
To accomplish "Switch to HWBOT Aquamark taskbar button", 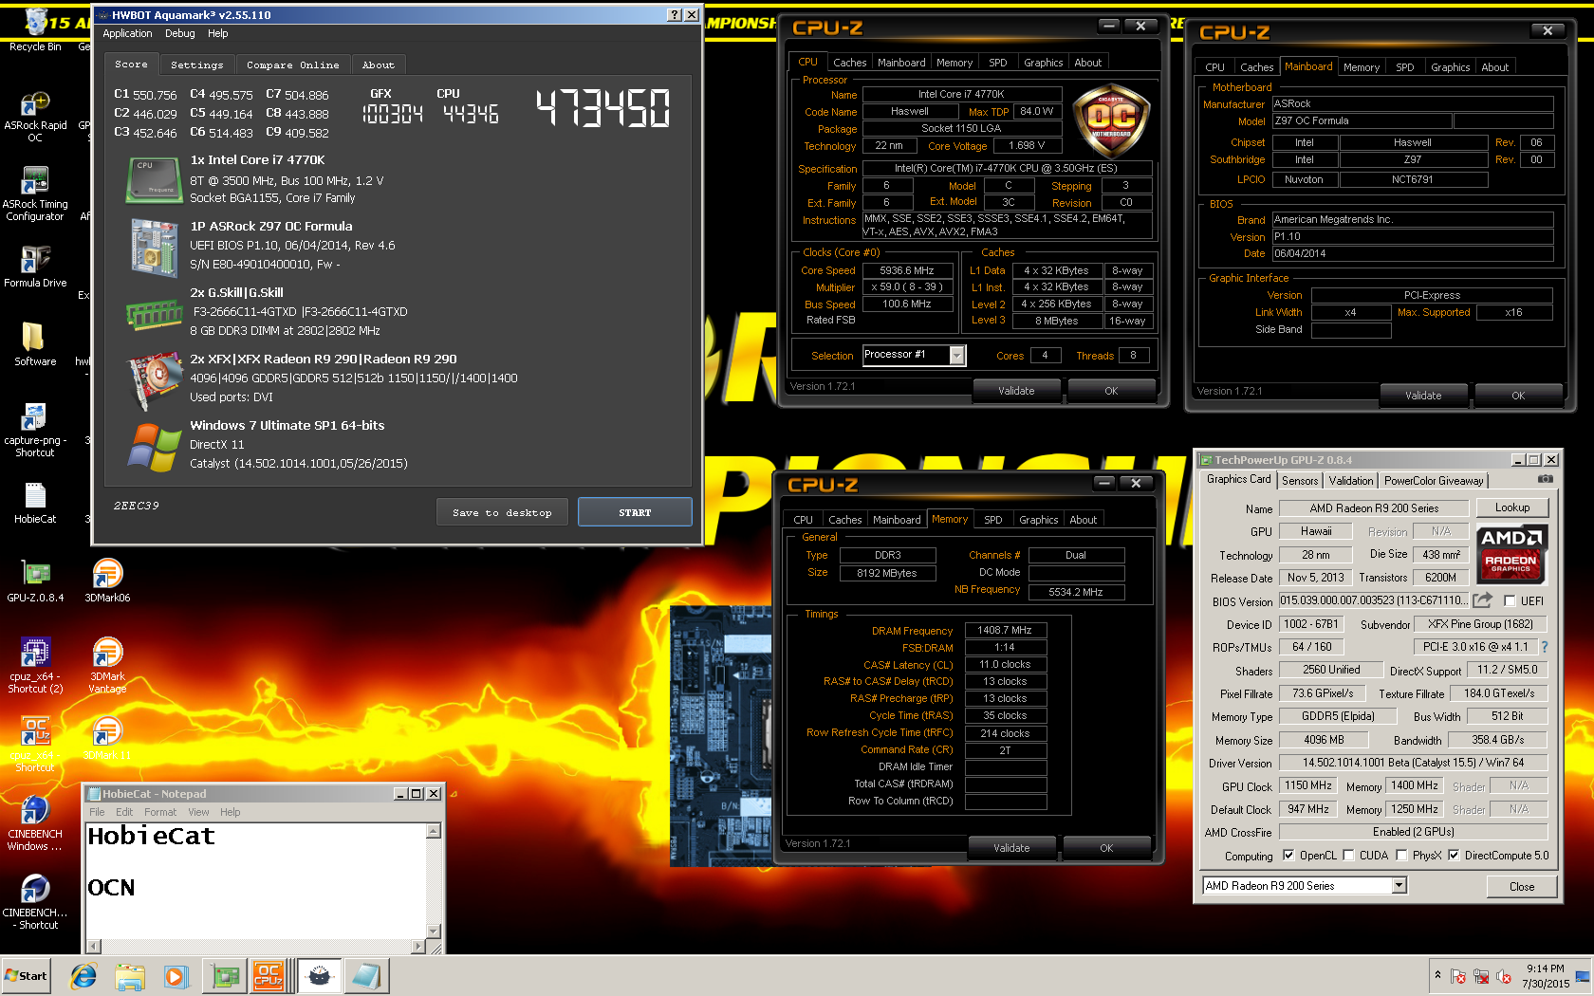I will coord(320,976).
